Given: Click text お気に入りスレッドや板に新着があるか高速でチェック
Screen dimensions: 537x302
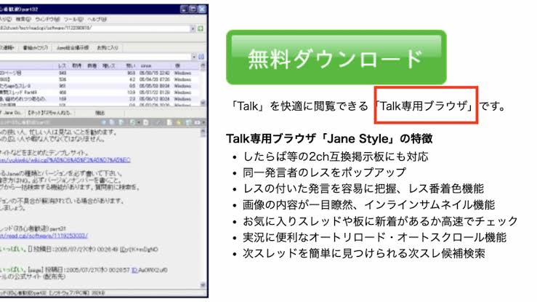Looking at the screenshot, I should pos(380,221).
